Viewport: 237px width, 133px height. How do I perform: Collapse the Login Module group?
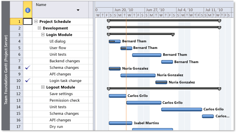coord(43,35)
